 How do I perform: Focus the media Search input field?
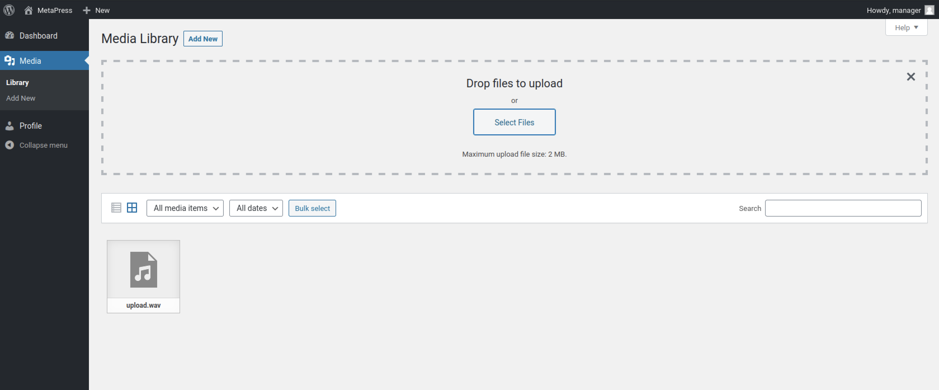click(x=843, y=208)
